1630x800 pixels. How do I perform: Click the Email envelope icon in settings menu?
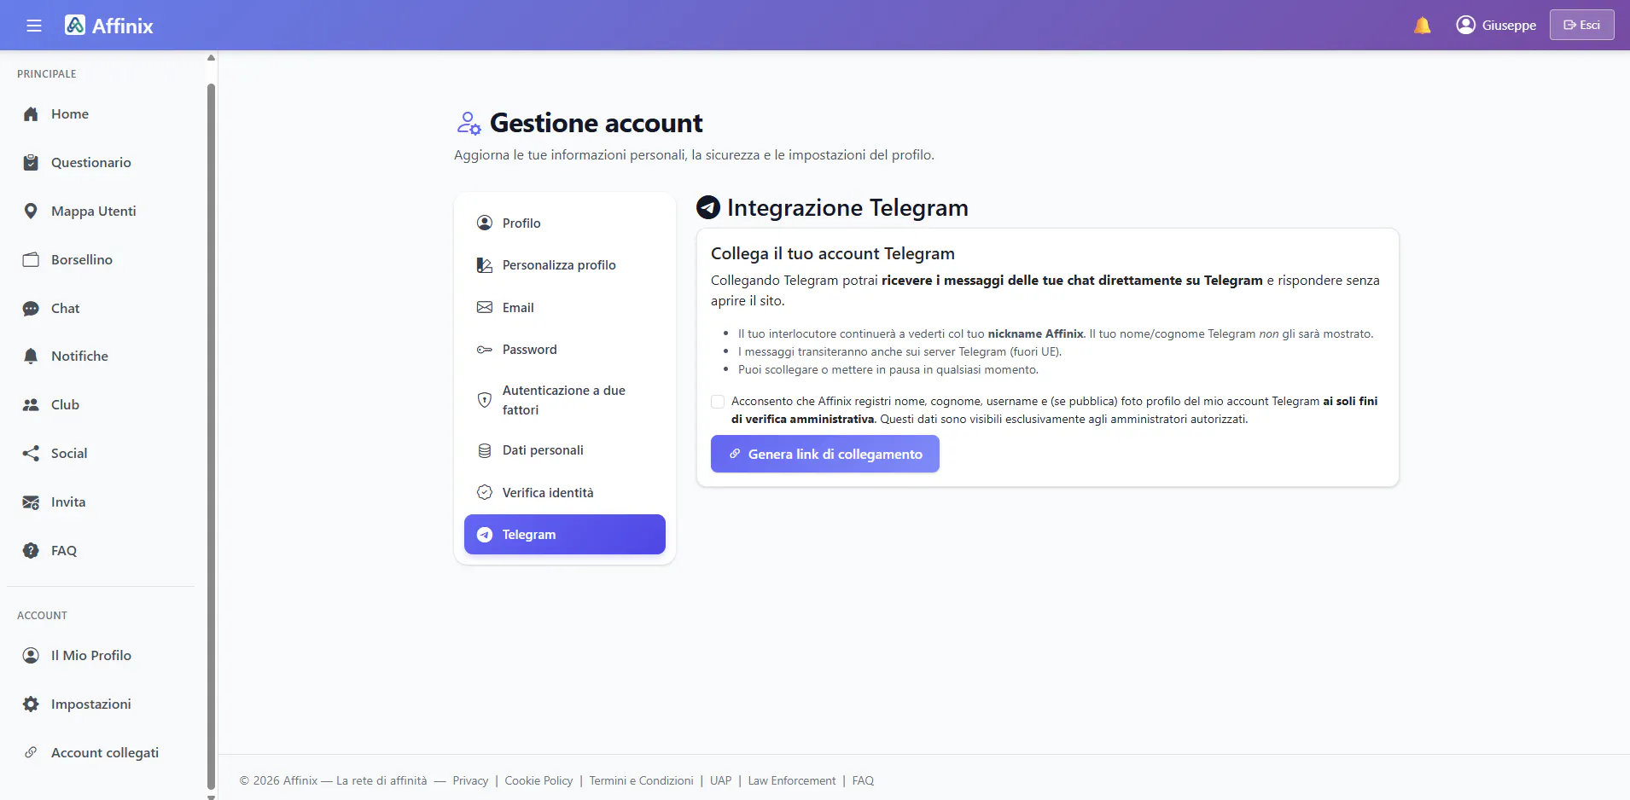tap(485, 308)
